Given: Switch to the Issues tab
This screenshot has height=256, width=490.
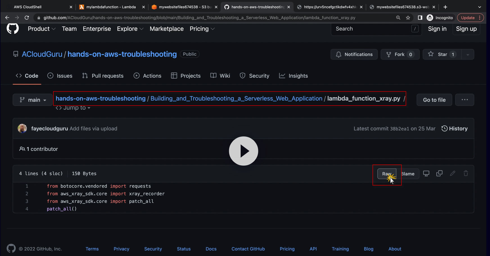Looking at the screenshot, I should (x=60, y=76).
